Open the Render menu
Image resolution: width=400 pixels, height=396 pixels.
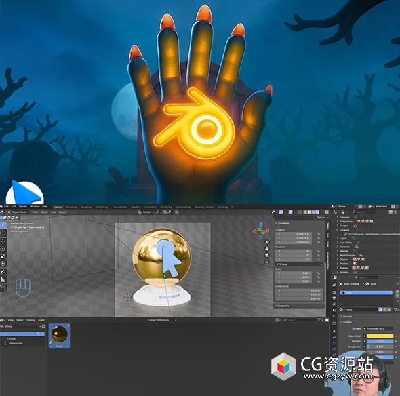[22, 206]
